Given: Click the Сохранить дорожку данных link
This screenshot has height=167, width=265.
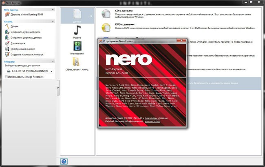Looking at the screenshot, I should (26, 38).
